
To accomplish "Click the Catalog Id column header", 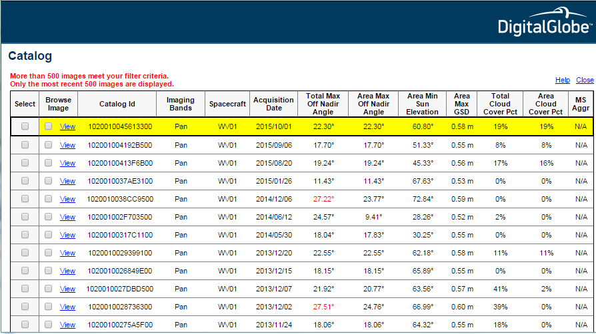I will tap(117, 104).
